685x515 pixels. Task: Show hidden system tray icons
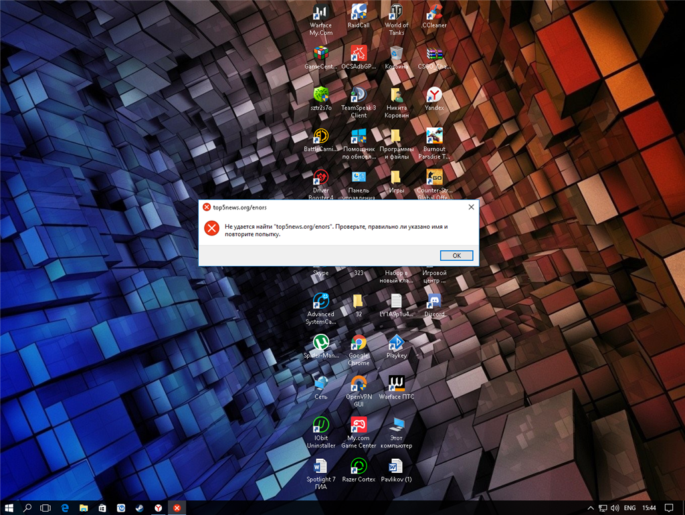pos(590,508)
